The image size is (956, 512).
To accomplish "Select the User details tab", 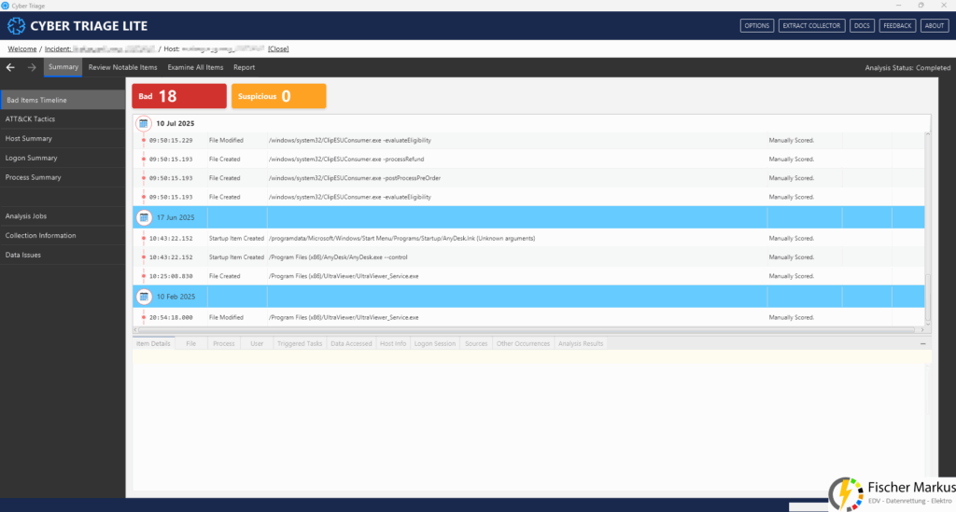I will tap(257, 344).
